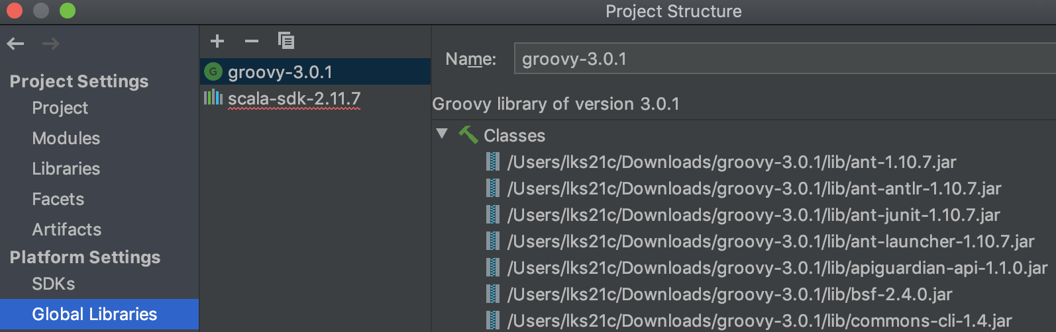Image resolution: width=1056 pixels, height=332 pixels.
Task: Click the Project Settings heading
Action: tap(79, 81)
